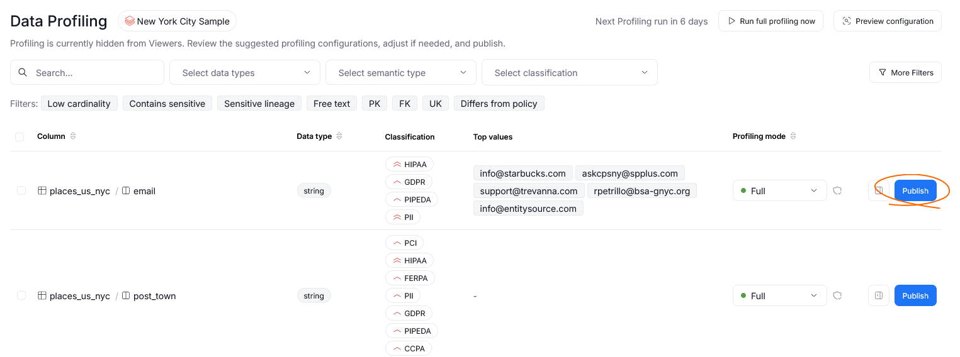Click the double-chevron icon on email's HIPAA tag
960x357 pixels.
(x=397, y=165)
